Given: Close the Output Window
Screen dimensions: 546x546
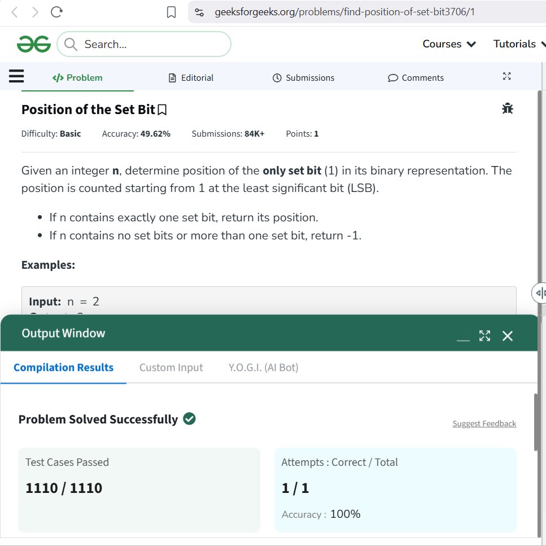Looking at the screenshot, I should (x=508, y=336).
